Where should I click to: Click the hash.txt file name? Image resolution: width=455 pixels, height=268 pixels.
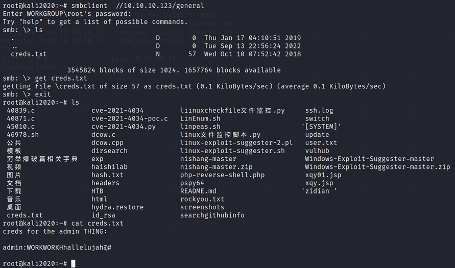click(x=107, y=175)
